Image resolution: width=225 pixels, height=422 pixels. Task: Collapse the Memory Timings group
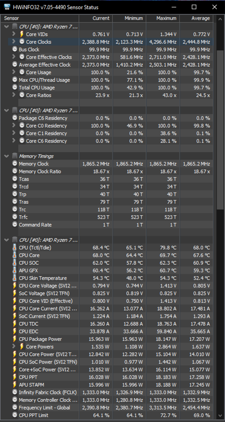point(7,156)
